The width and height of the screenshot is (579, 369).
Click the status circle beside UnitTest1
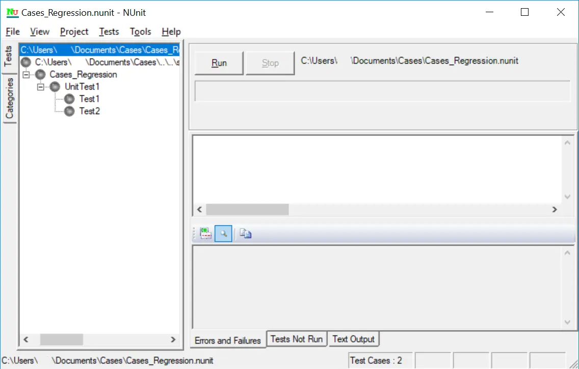coord(54,87)
